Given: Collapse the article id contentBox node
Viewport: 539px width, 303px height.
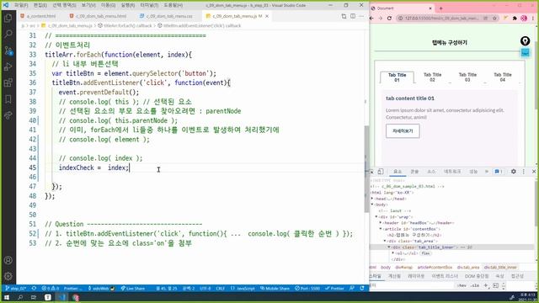Looking at the screenshot, I should click(381, 229).
